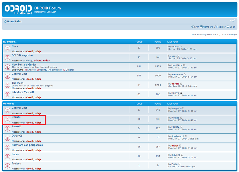View profile of last poster fireslayer26
Viewport: 239px width, 172px height.
point(178,137)
